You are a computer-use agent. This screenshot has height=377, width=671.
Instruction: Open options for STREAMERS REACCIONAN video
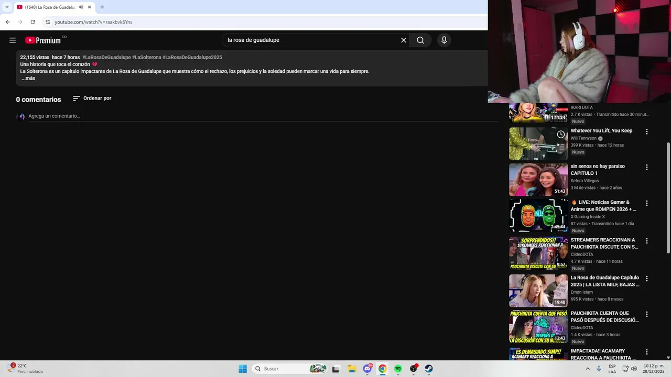tap(647, 241)
